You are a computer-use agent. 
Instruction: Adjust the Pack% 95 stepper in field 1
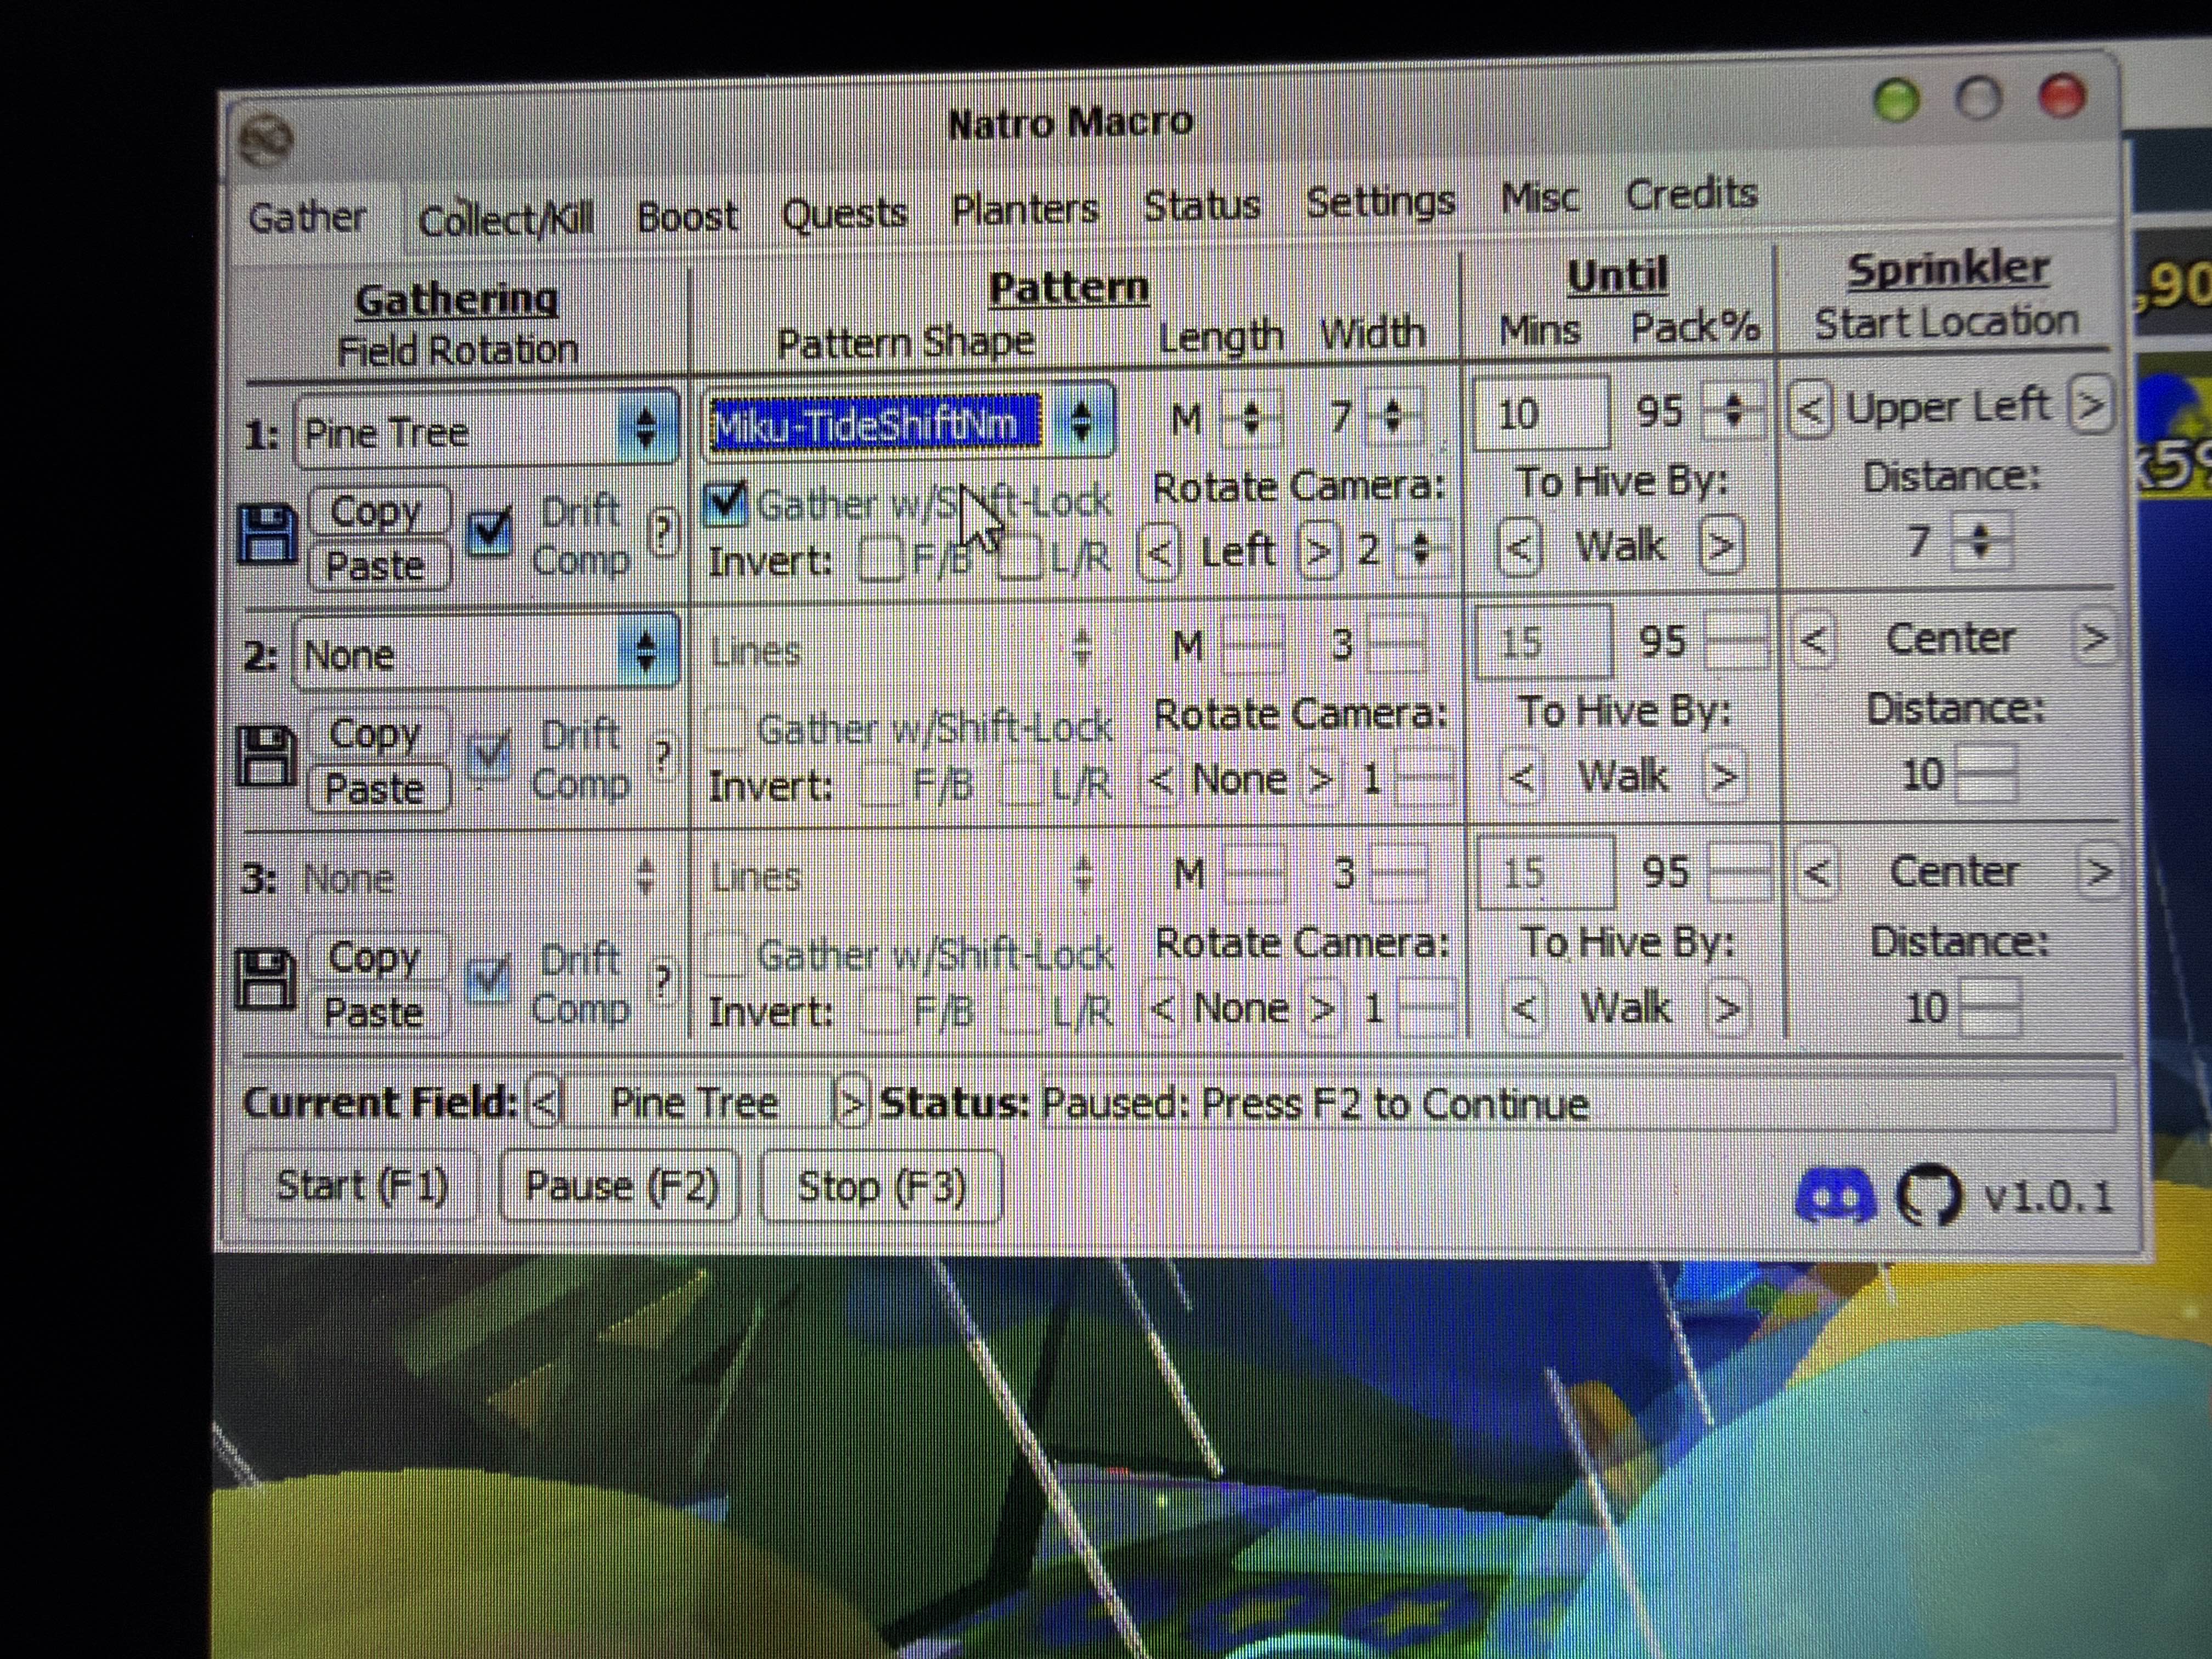click(x=1734, y=409)
